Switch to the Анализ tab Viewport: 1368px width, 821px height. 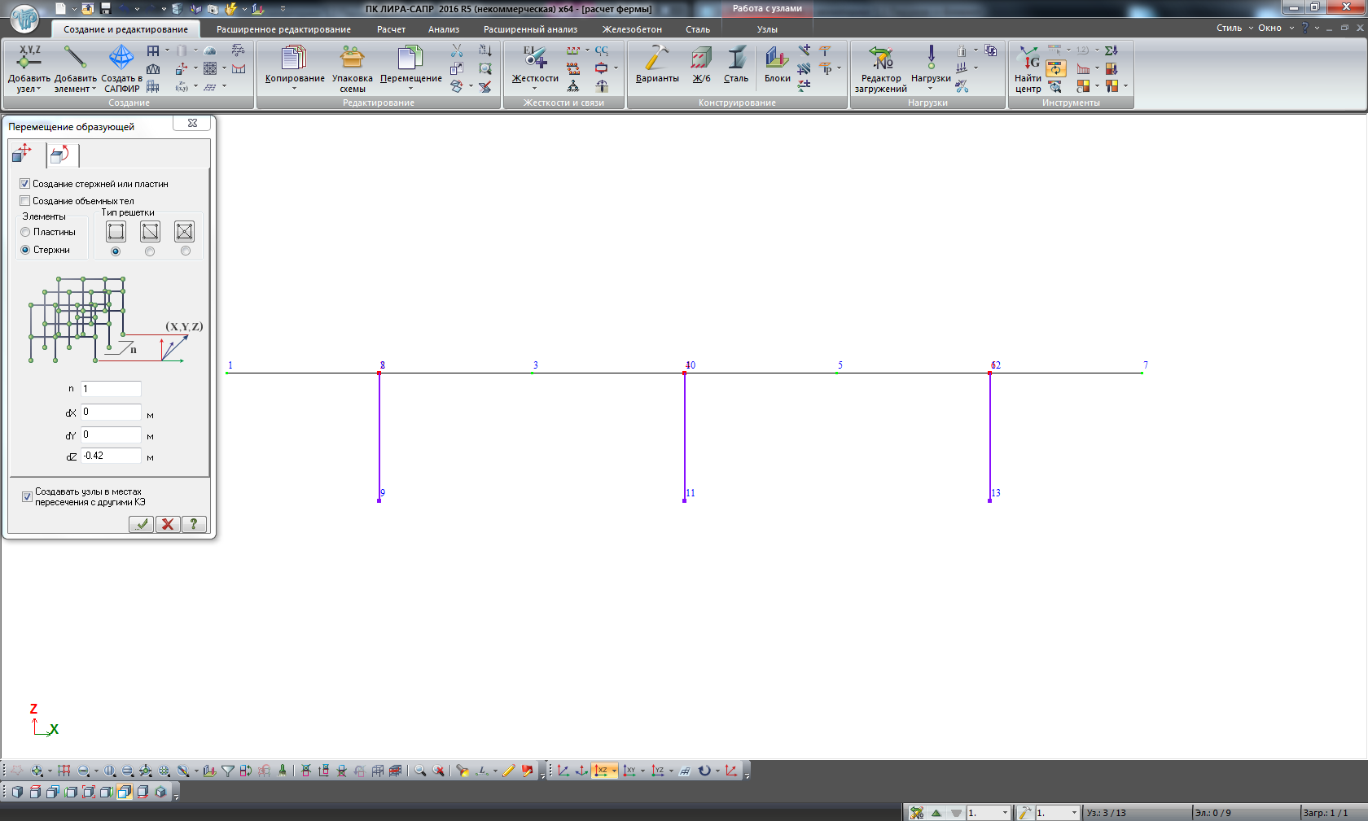click(x=444, y=29)
